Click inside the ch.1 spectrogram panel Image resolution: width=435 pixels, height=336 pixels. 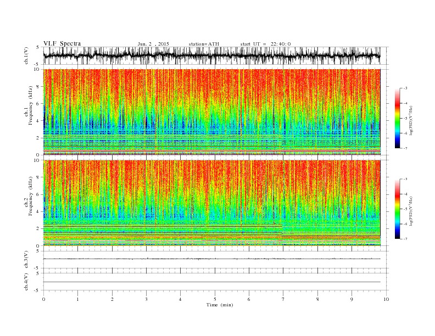coord(211,112)
